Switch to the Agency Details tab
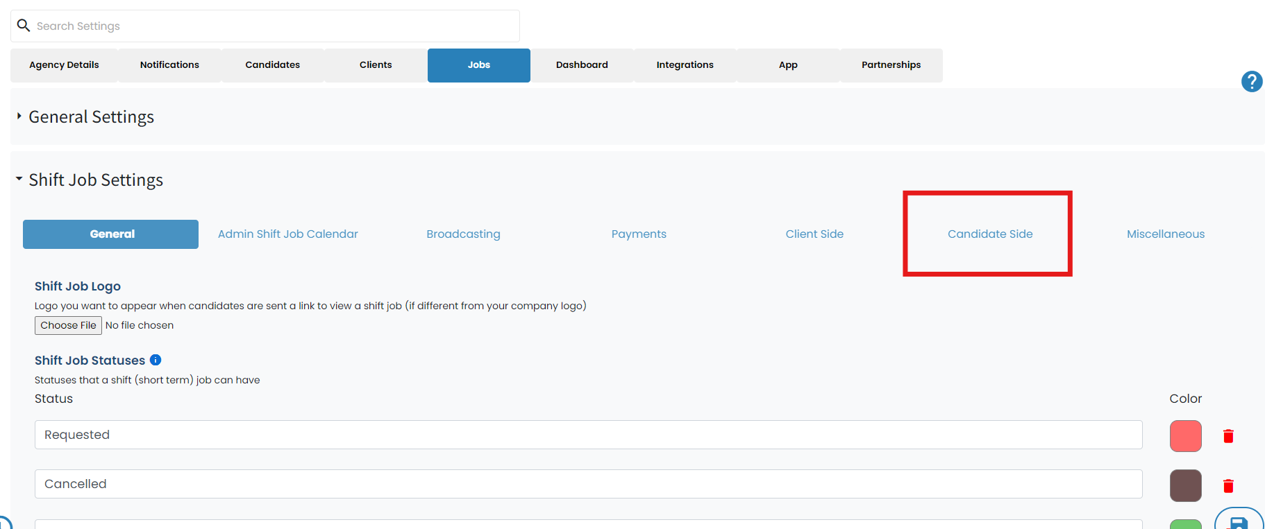This screenshot has width=1265, height=529. 64,65
